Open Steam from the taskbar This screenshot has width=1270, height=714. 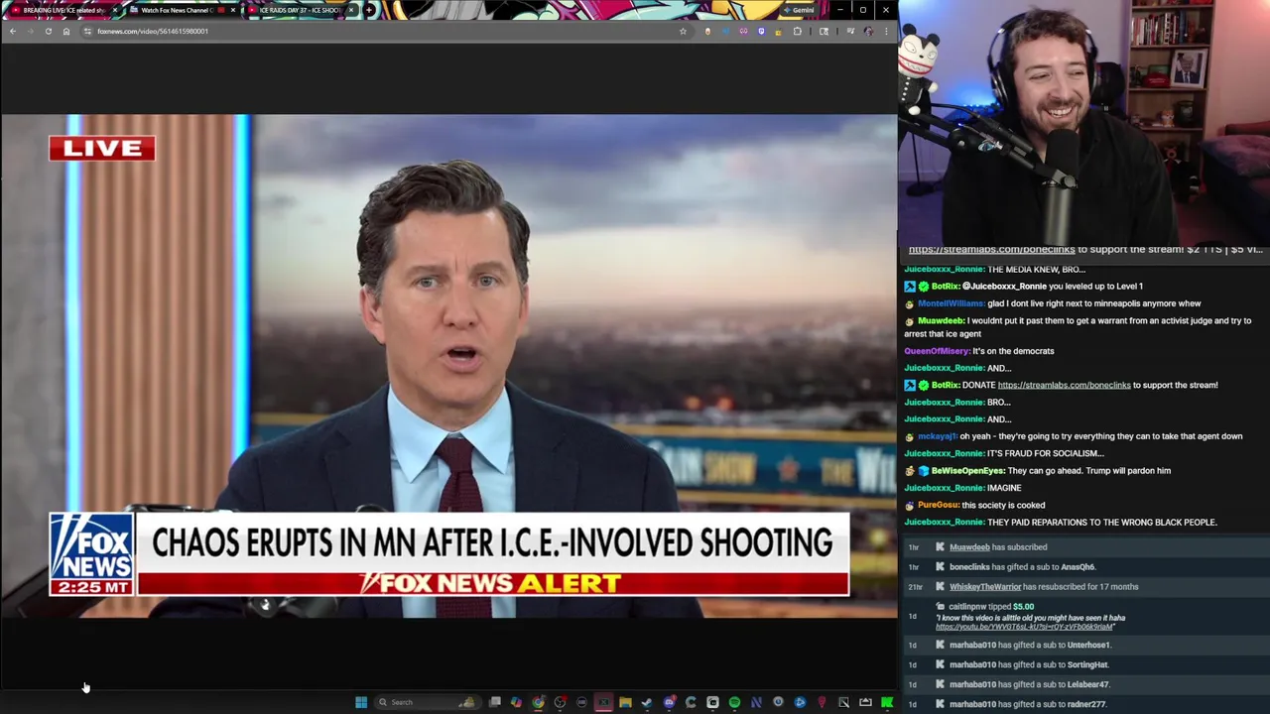point(647,702)
